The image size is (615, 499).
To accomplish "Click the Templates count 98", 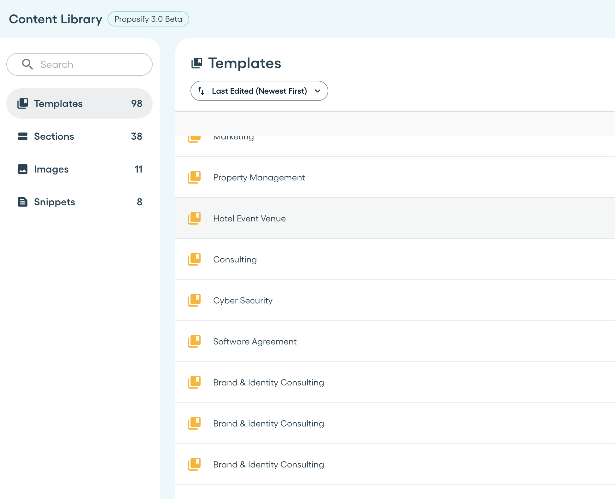I will tap(137, 103).
